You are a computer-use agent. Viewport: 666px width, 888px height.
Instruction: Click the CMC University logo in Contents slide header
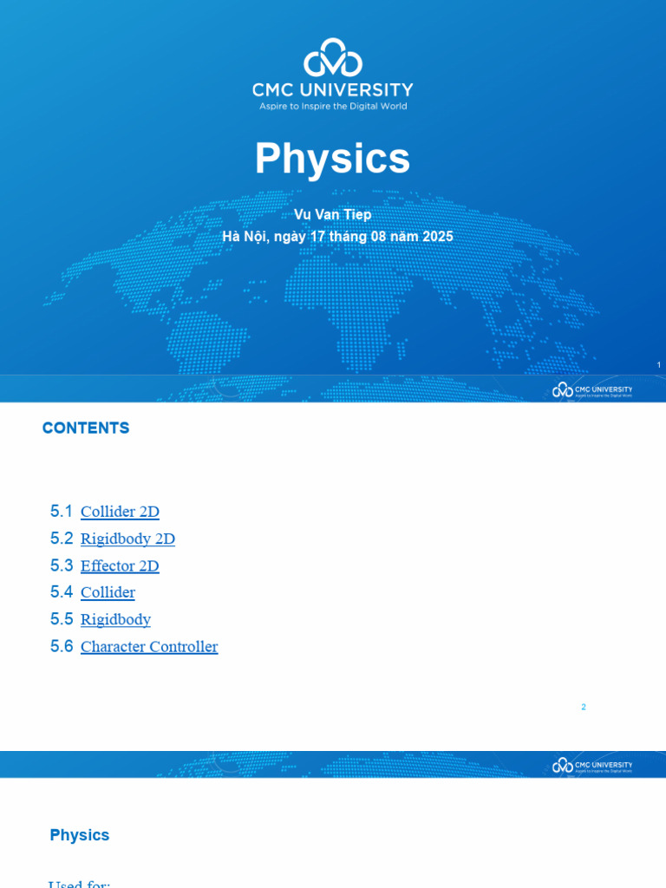pyautogui.click(x=592, y=389)
